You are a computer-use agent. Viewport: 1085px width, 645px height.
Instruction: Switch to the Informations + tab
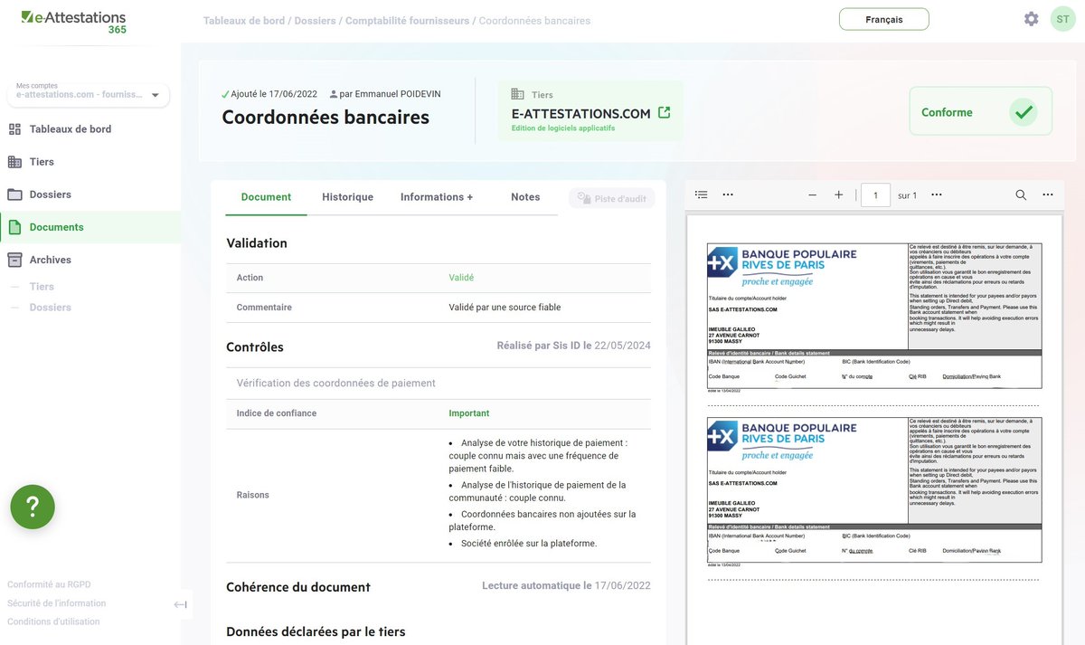tap(437, 197)
